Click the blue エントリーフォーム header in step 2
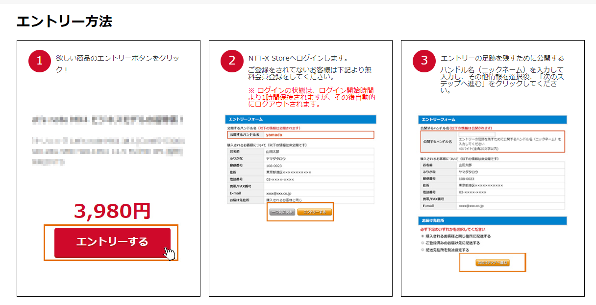This screenshot has width=596, height=305. 300,119
